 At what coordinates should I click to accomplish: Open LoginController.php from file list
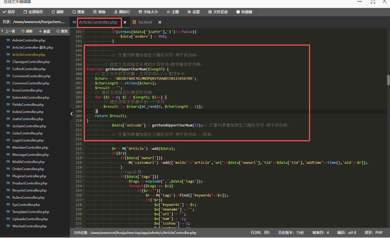[28, 140]
